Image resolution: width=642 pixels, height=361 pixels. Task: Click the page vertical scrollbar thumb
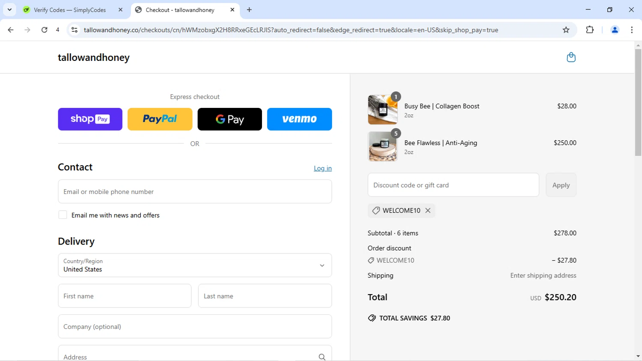(x=638, y=102)
